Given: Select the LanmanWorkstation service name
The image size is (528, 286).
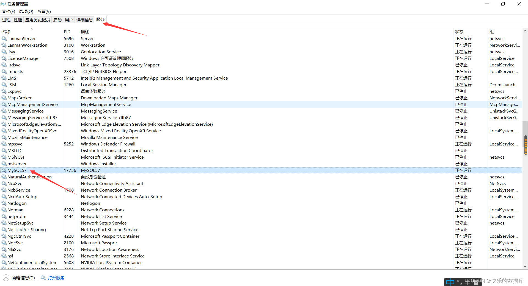Looking at the screenshot, I should pyautogui.click(x=27, y=45).
